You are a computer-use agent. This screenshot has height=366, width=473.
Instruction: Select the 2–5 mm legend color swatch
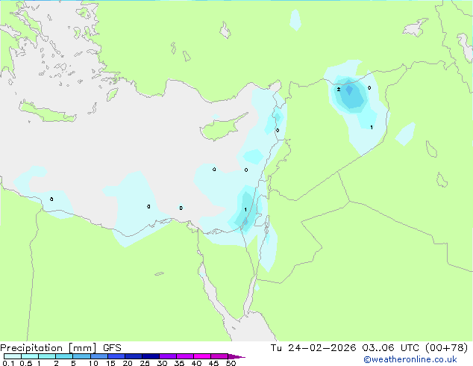click(64, 356)
